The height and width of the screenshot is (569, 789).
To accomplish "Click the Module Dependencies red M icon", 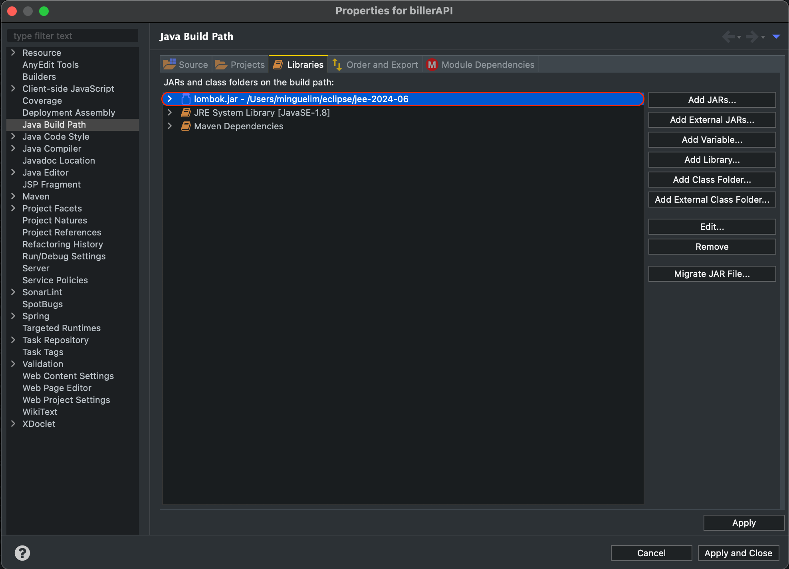I will [432, 65].
